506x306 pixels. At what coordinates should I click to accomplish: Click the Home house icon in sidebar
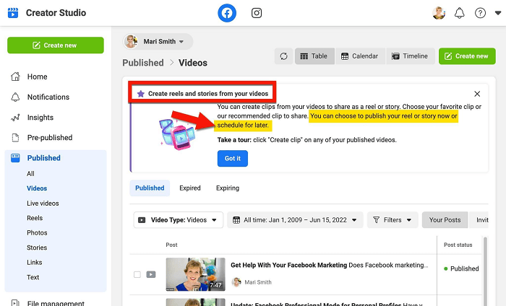pyautogui.click(x=15, y=76)
